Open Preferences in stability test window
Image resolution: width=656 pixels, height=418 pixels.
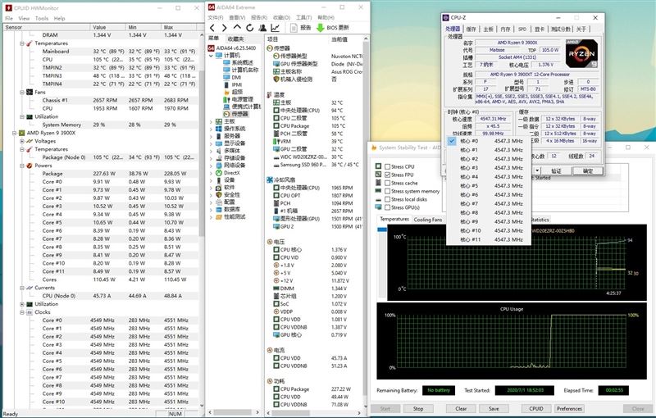point(569,408)
